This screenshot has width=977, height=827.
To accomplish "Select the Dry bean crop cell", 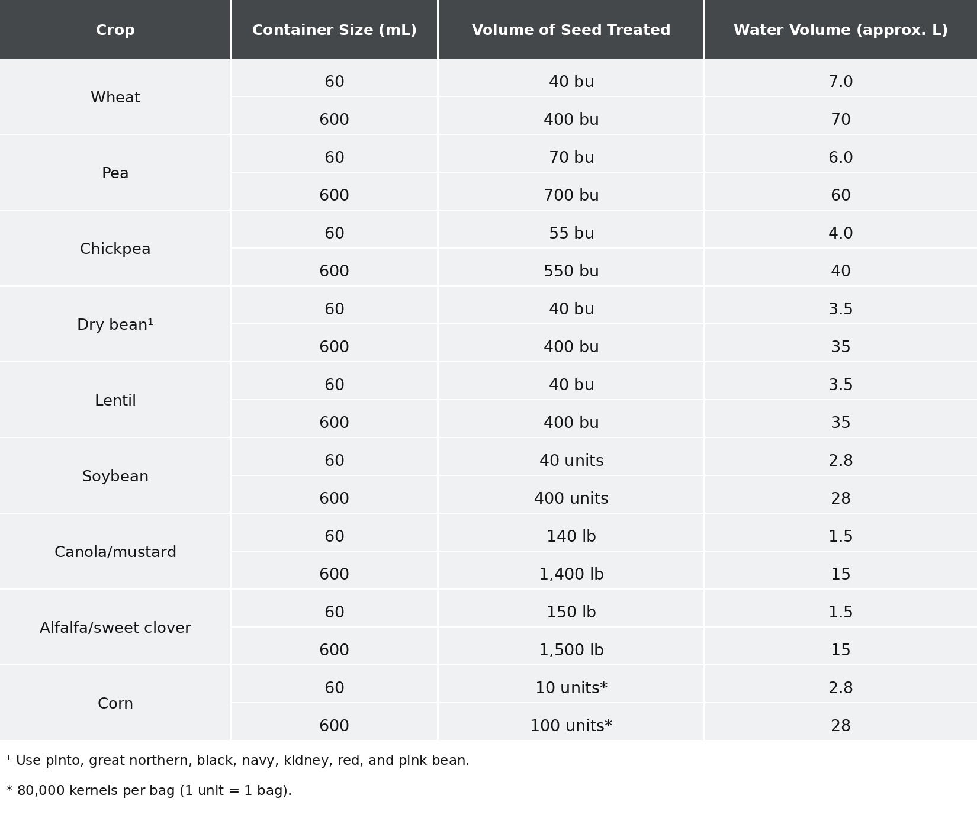I will tap(115, 324).
